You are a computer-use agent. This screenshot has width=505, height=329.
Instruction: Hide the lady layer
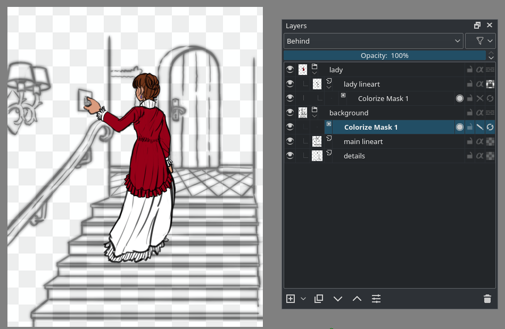(x=290, y=70)
